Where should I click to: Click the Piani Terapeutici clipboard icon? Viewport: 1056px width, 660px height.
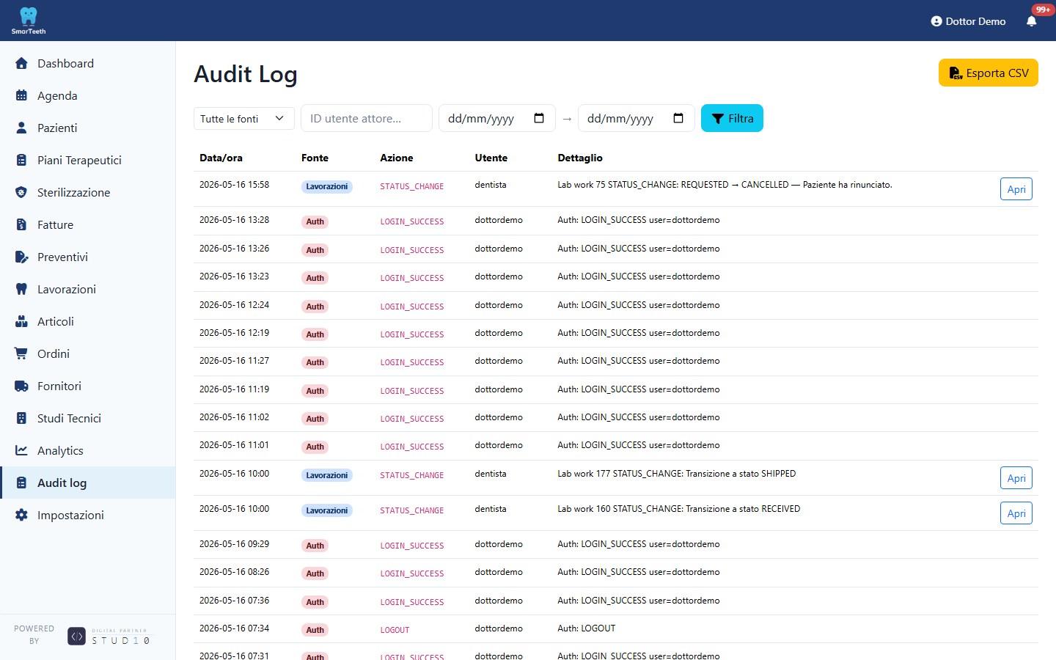coord(21,160)
